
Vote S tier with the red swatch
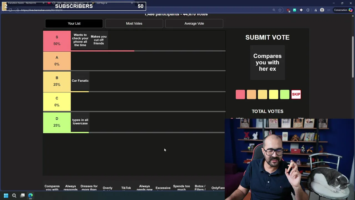240,94
